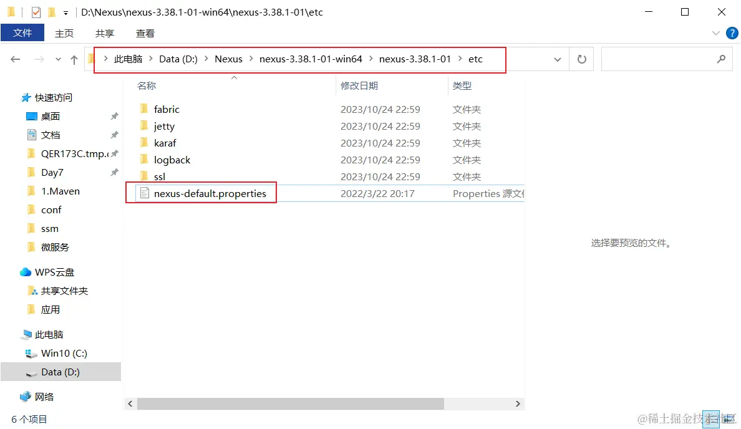Viewport: 741px width, 429px height.
Task: Click Nexus in the address breadcrumb
Action: (228, 59)
